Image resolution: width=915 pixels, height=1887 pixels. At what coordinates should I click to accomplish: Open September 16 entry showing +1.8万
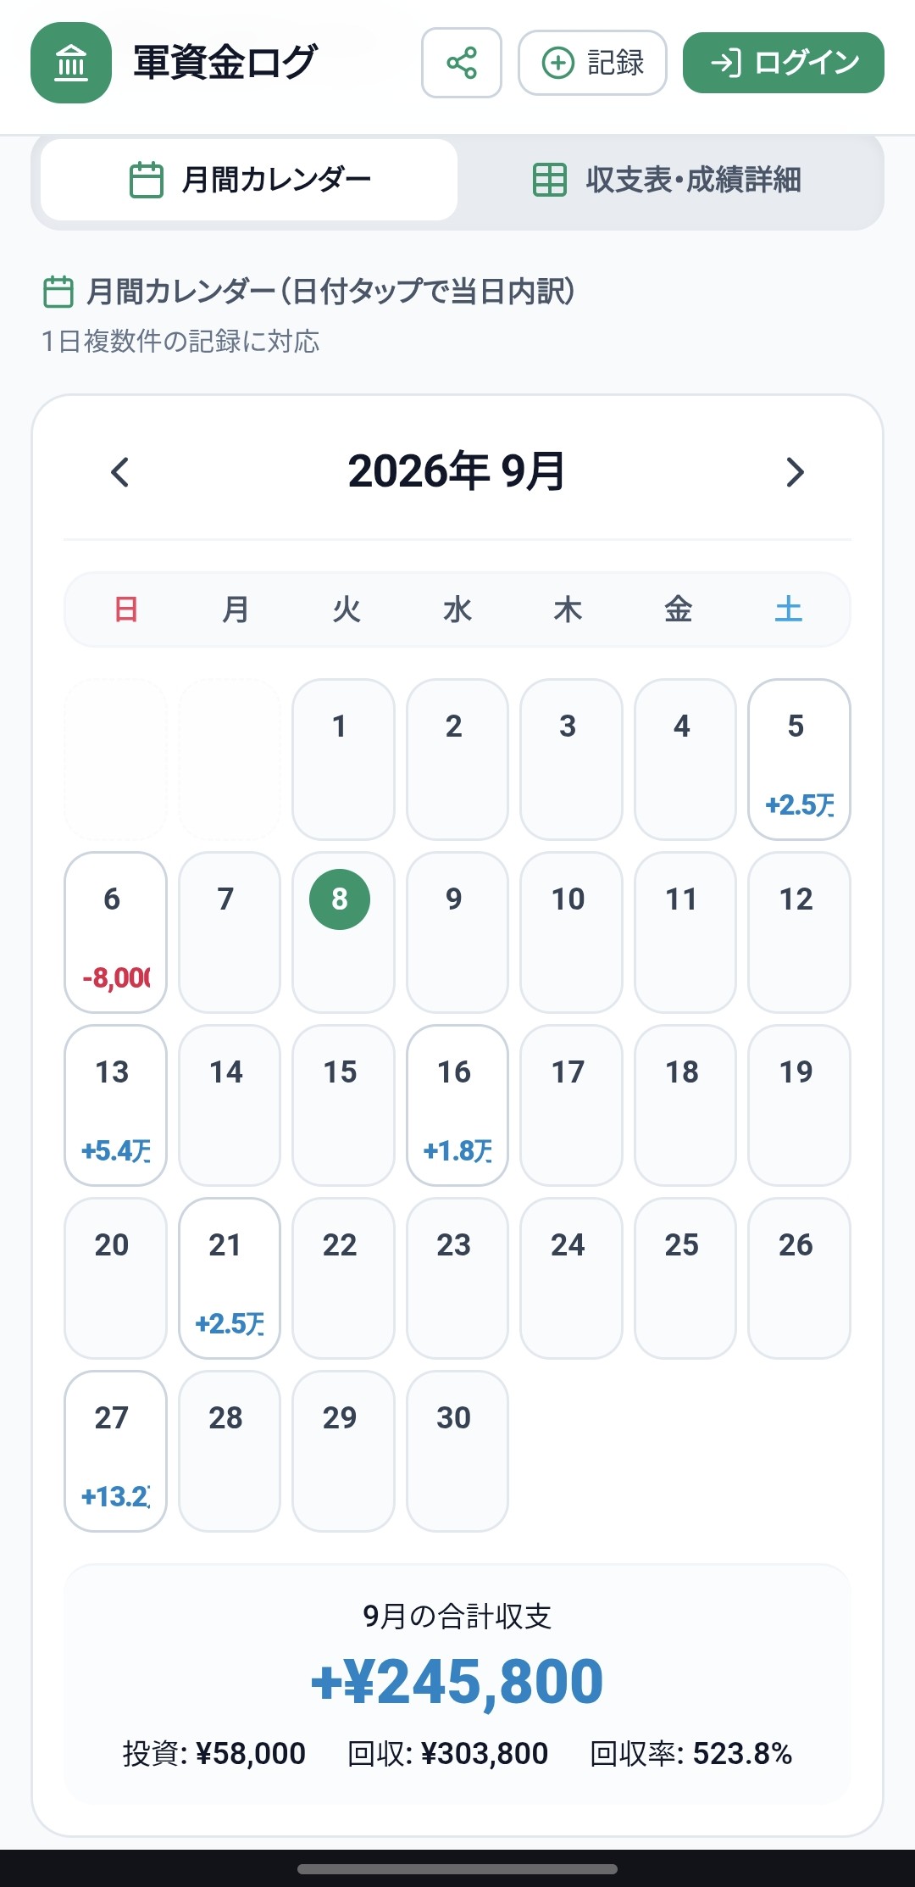457,1105
